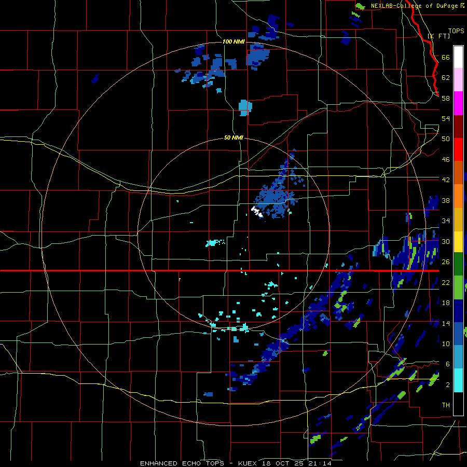This screenshot has width=467, height=467.
Task: Click the white color band on the tops scale
Action: click(458, 57)
